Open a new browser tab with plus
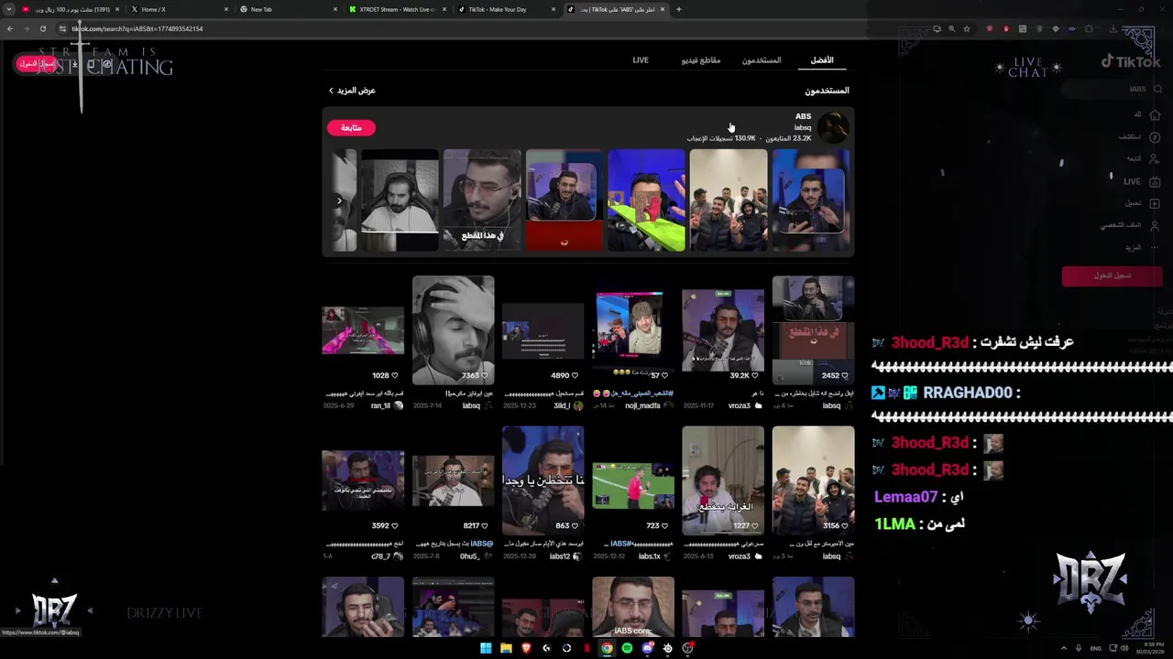The image size is (1173, 659). 678,9
